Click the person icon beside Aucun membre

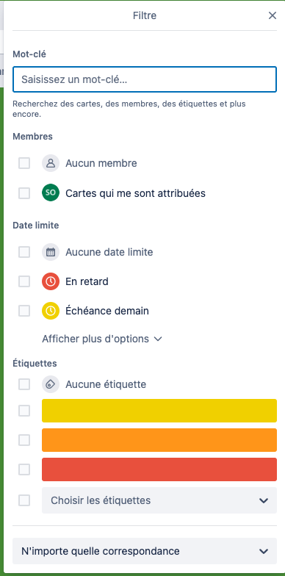(51, 163)
